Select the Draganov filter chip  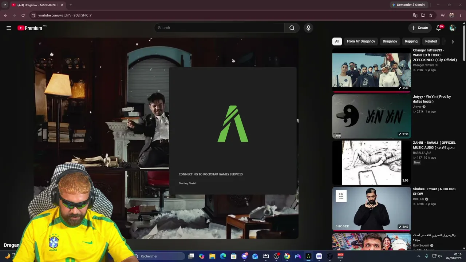390,41
